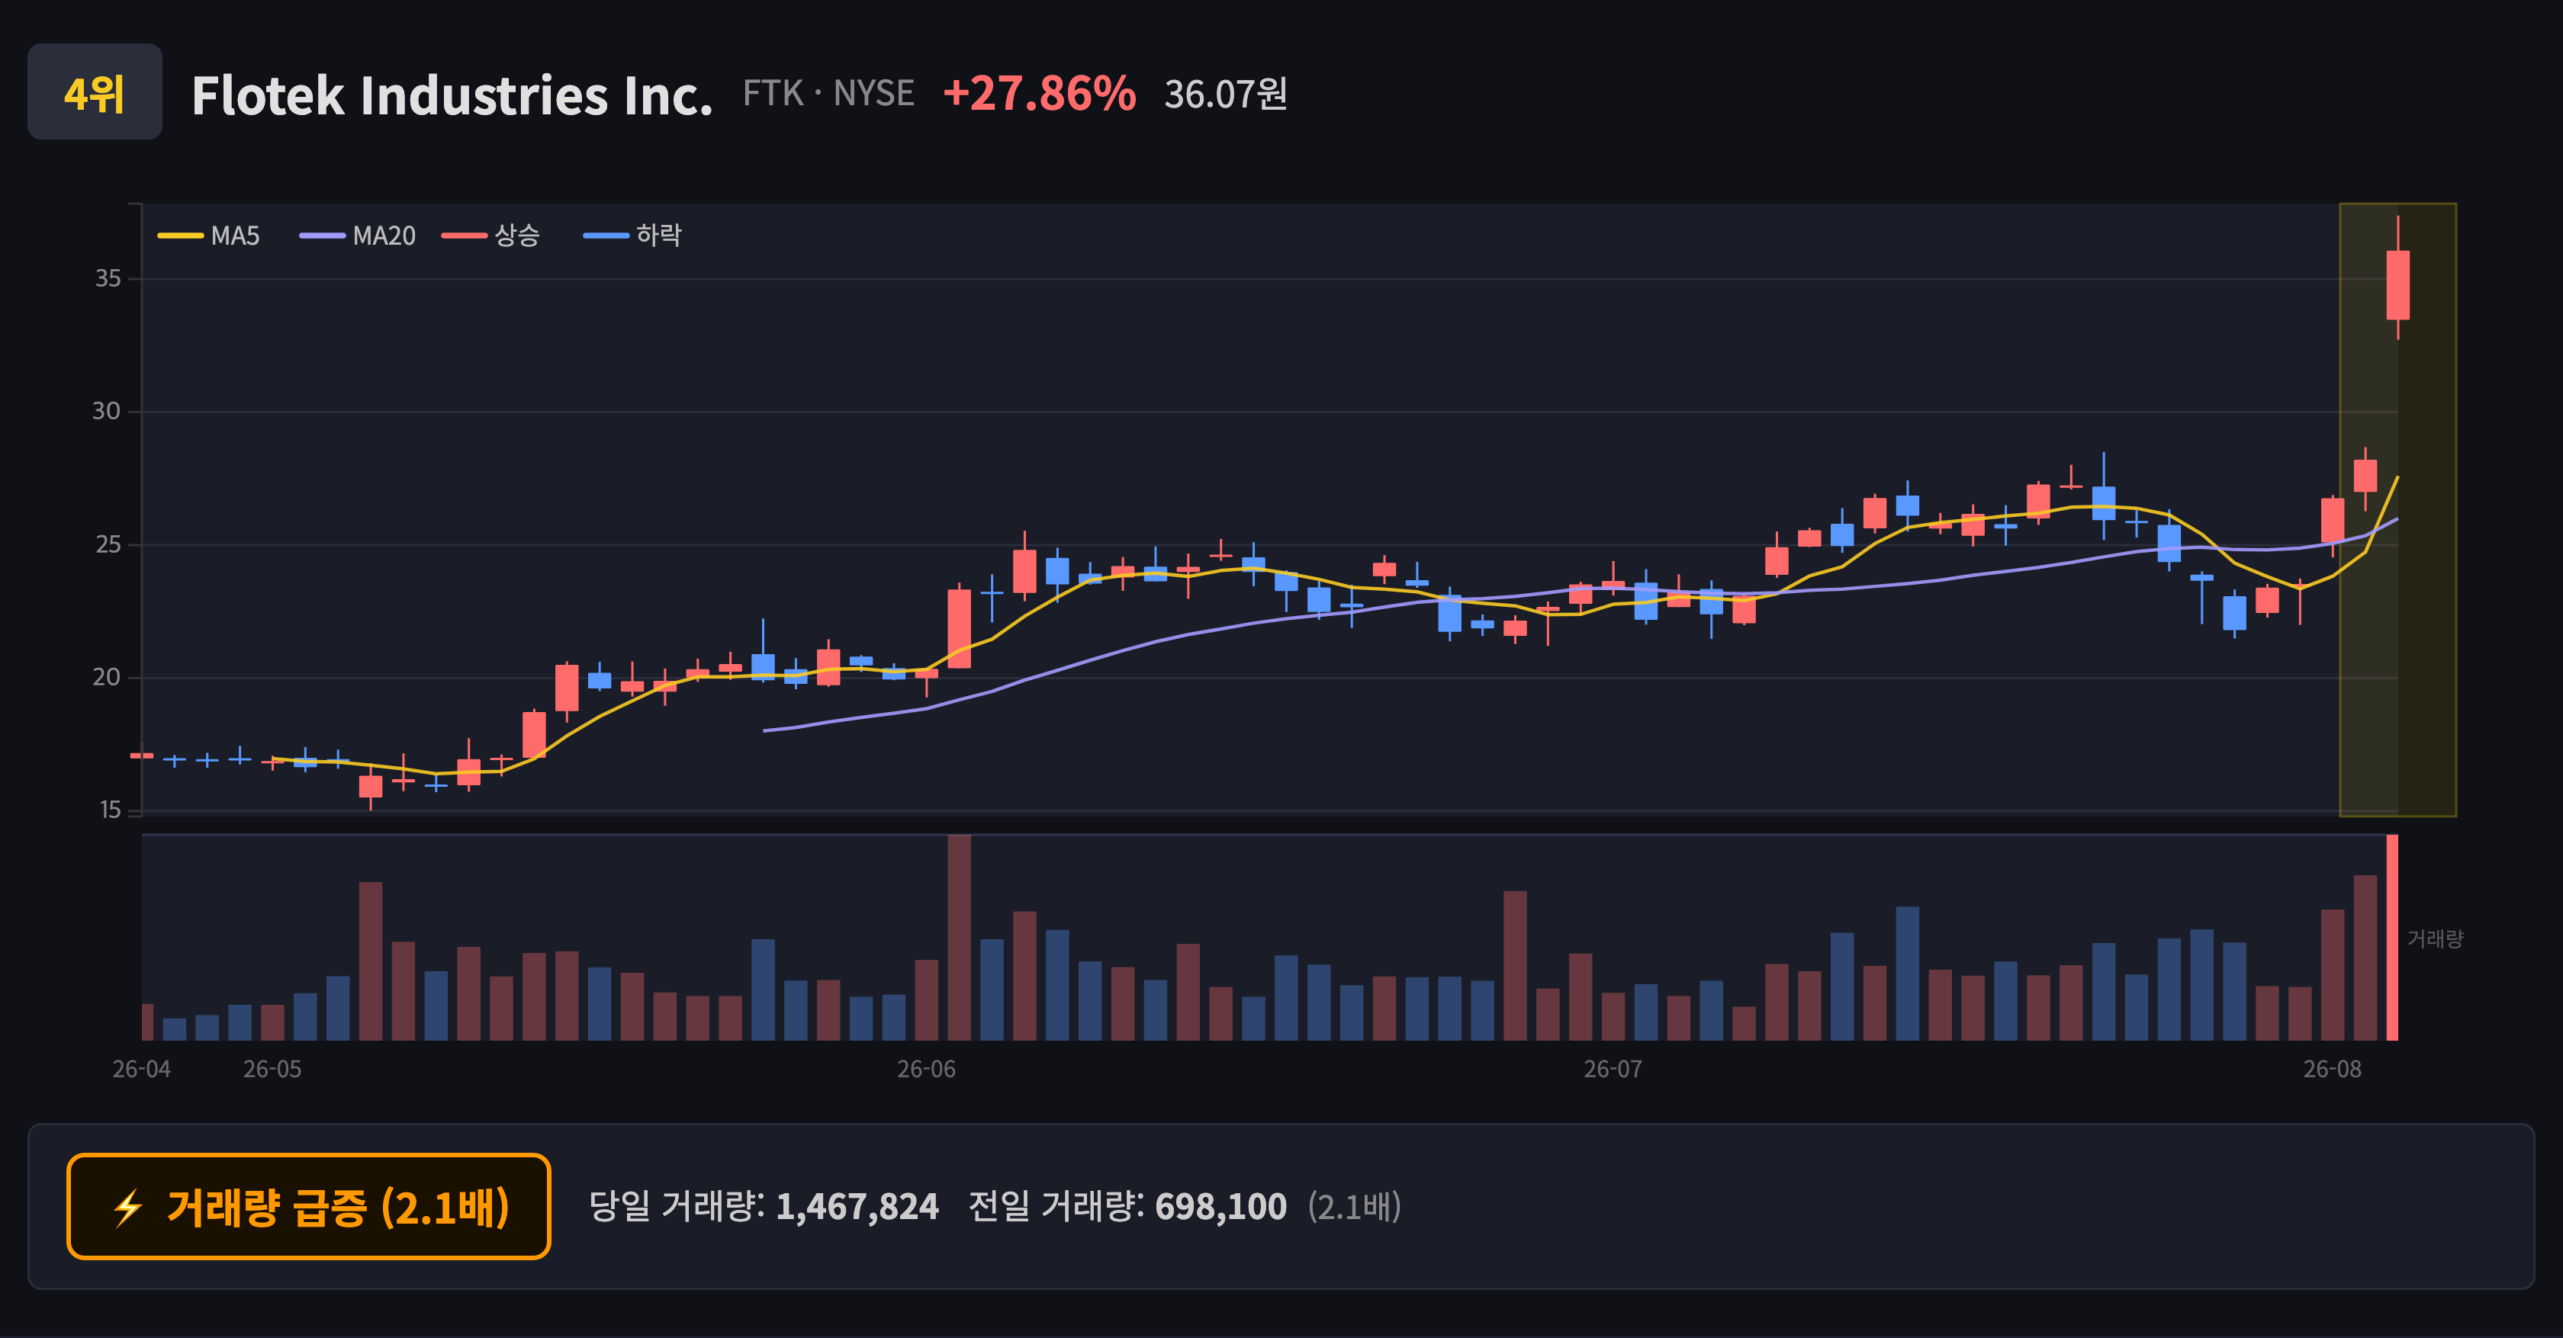The height and width of the screenshot is (1338, 2563).
Task: Click the 26-08 date axis label
Action: (2332, 1069)
